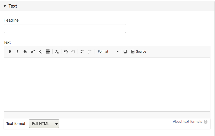Open the About text formats link
Viewport: 215px width, 136px height.
click(x=187, y=122)
